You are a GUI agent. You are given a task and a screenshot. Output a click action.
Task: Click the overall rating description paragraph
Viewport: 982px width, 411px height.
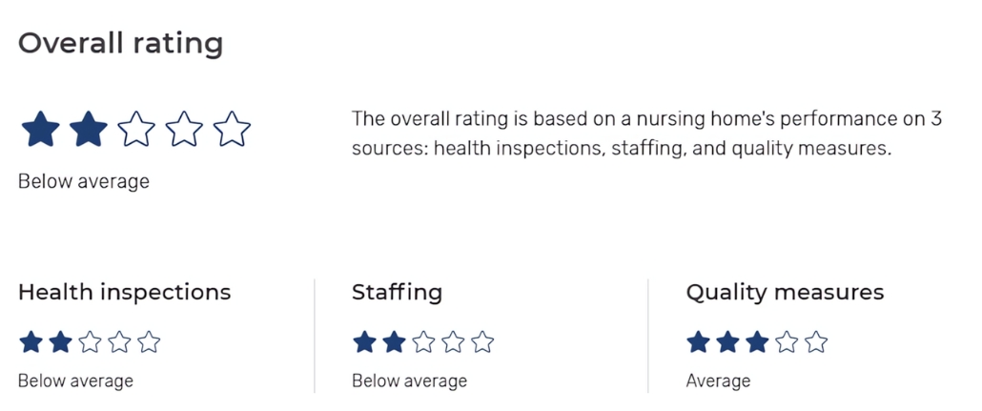(x=646, y=134)
